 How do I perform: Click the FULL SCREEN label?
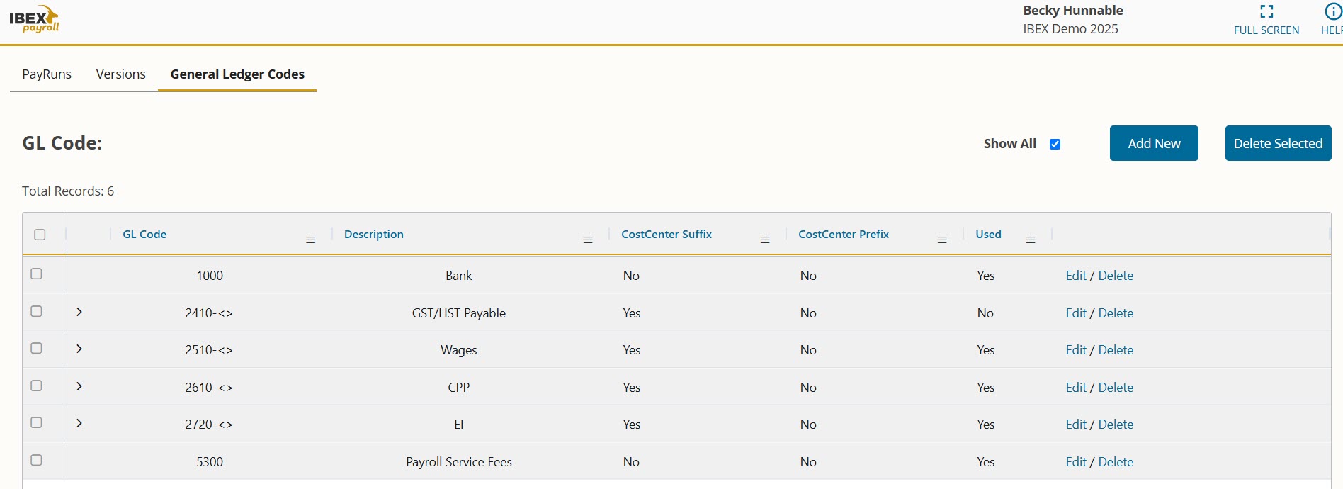1266,30
